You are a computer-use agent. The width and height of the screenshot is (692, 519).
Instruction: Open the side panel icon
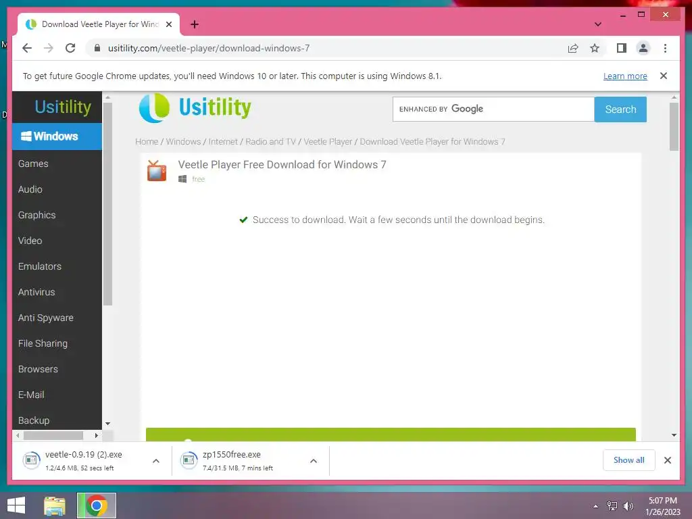[622, 48]
